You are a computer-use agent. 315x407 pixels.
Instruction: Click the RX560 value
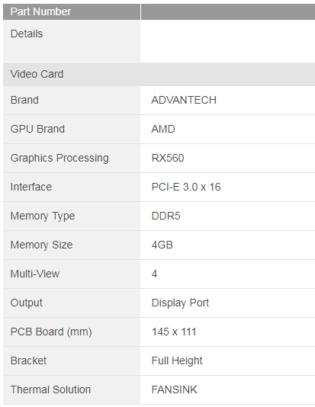(168, 158)
